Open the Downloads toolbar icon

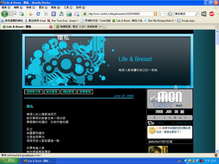click(x=61, y=14)
